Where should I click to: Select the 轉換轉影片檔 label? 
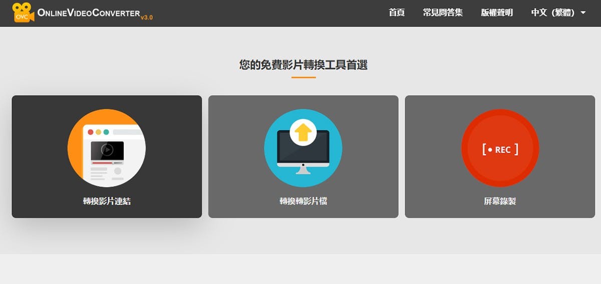[x=303, y=201]
